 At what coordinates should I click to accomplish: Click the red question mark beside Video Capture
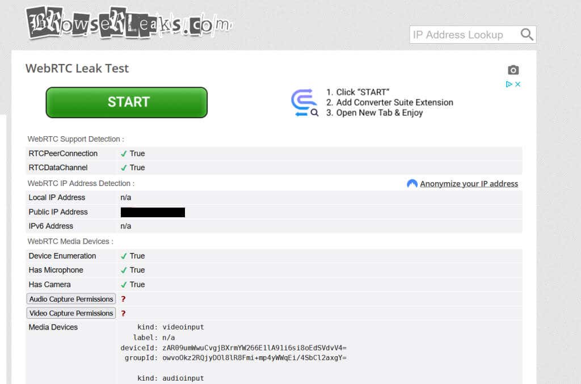[x=123, y=313]
